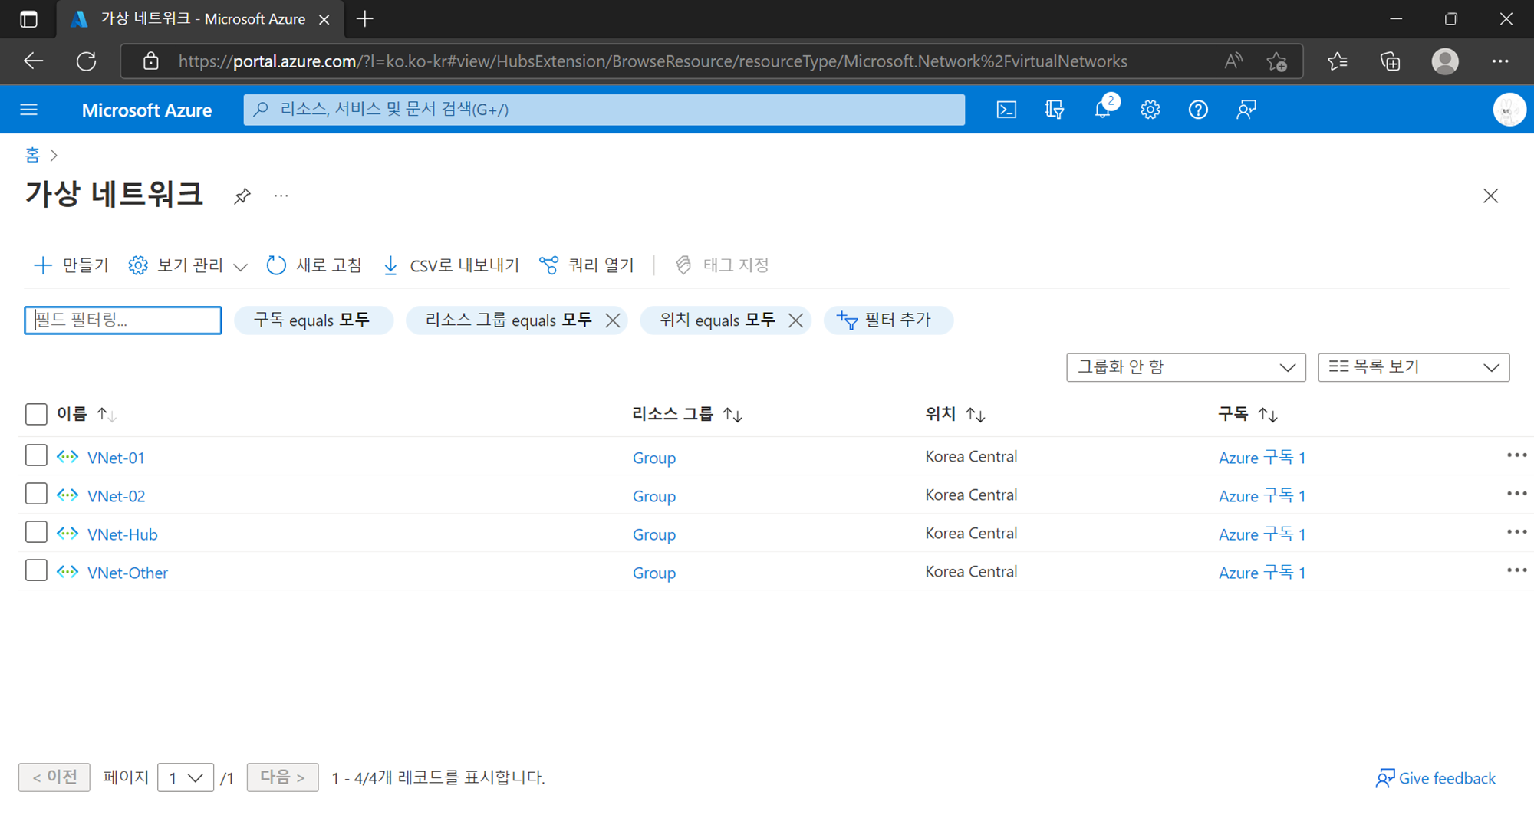Open the more options ellipsis for VNet-Other
Screen dimensions: 1534x815
click(1516, 570)
